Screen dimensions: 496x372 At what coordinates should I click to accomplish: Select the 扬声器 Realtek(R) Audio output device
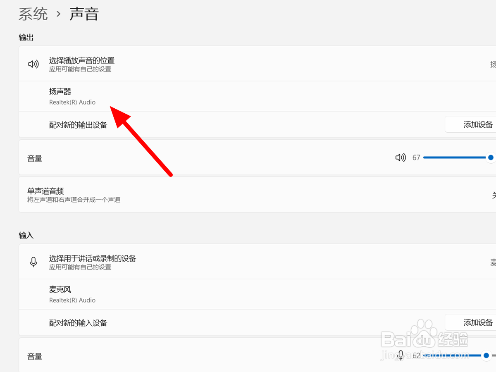click(72, 96)
